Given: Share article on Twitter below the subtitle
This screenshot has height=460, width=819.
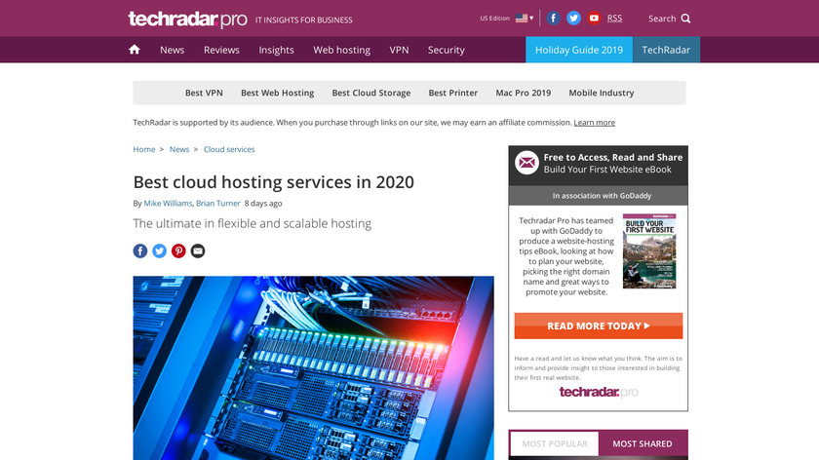Looking at the screenshot, I should [159, 251].
